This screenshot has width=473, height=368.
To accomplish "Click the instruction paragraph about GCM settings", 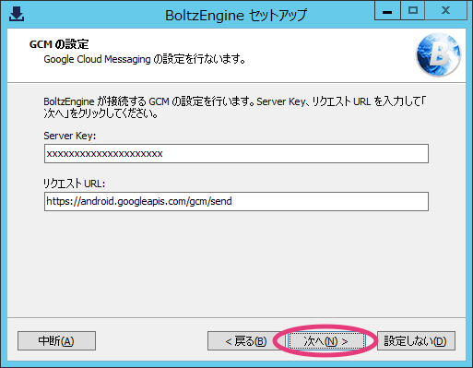I will click(x=234, y=107).
